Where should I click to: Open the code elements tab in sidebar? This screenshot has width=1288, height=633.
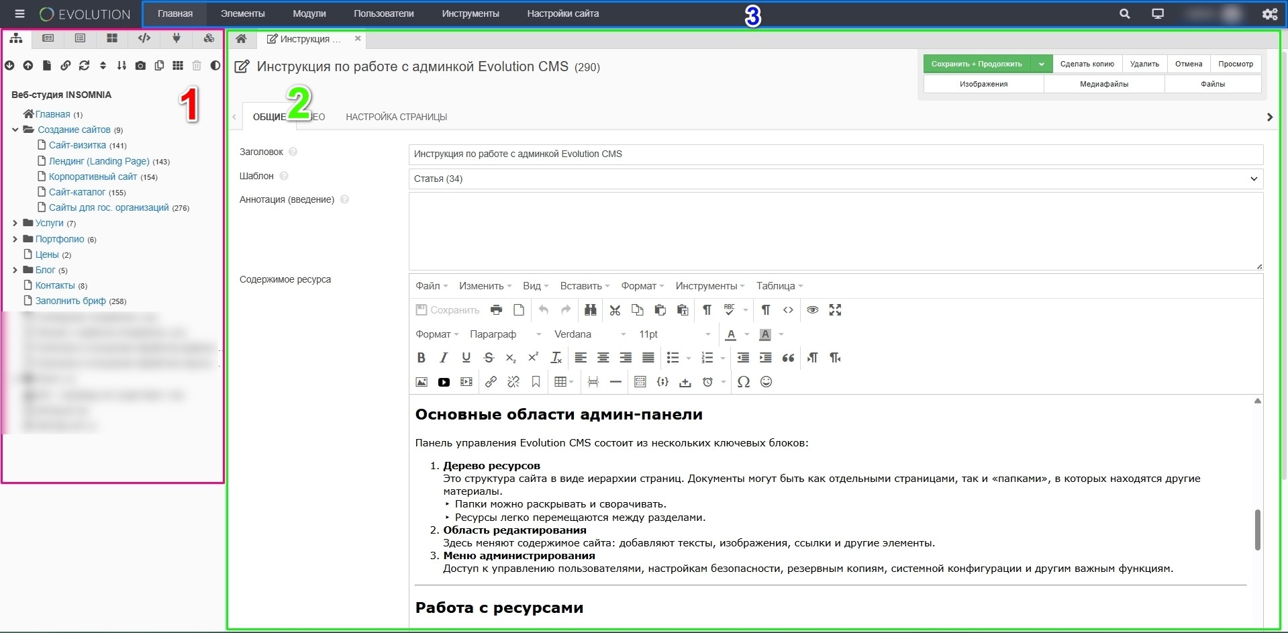click(x=144, y=38)
